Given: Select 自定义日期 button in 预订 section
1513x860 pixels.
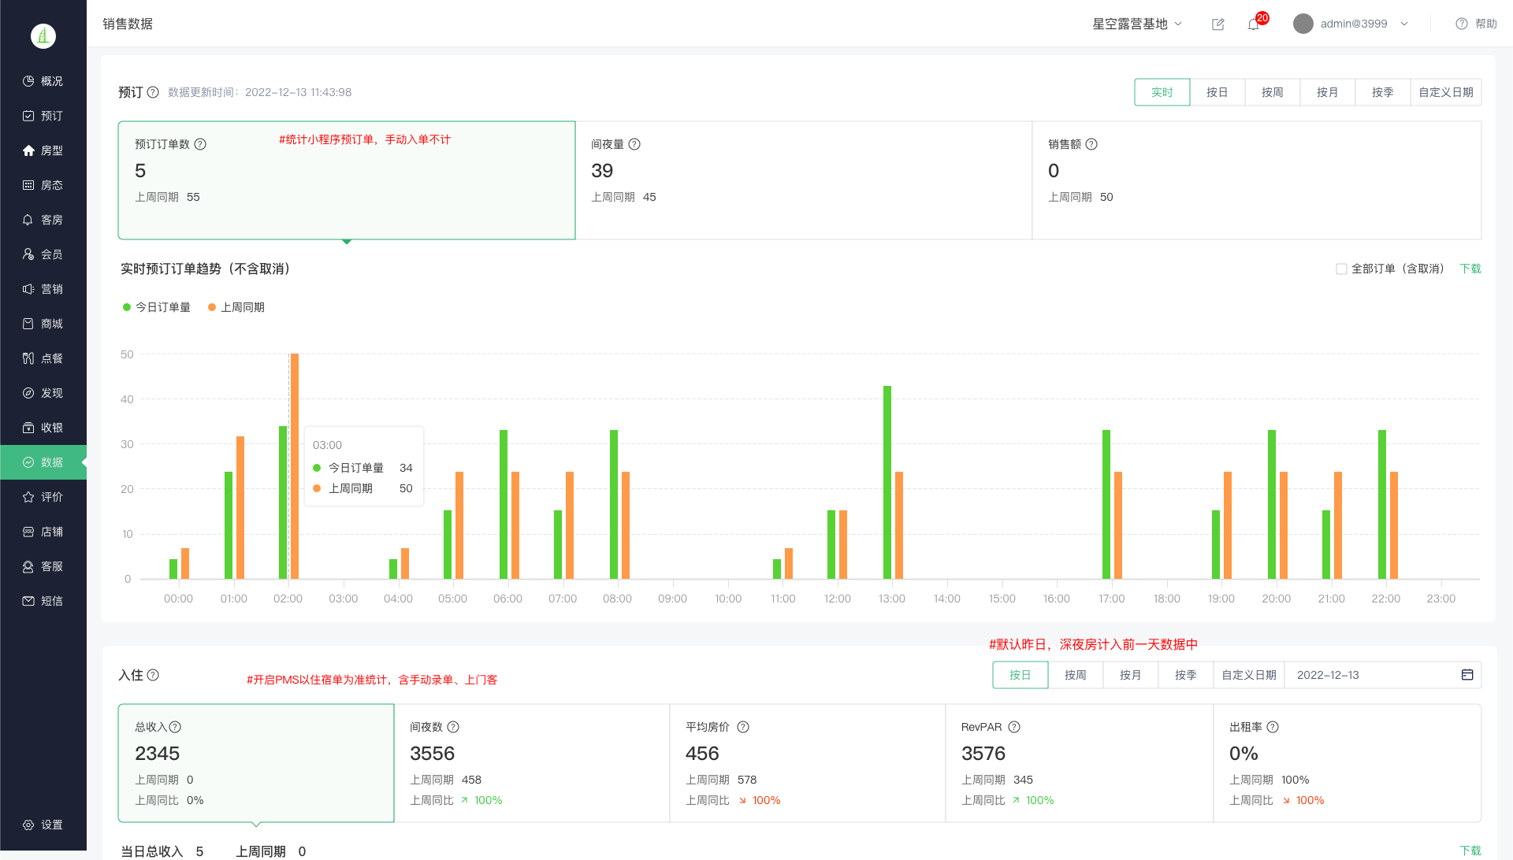Looking at the screenshot, I should (1445, 92).
